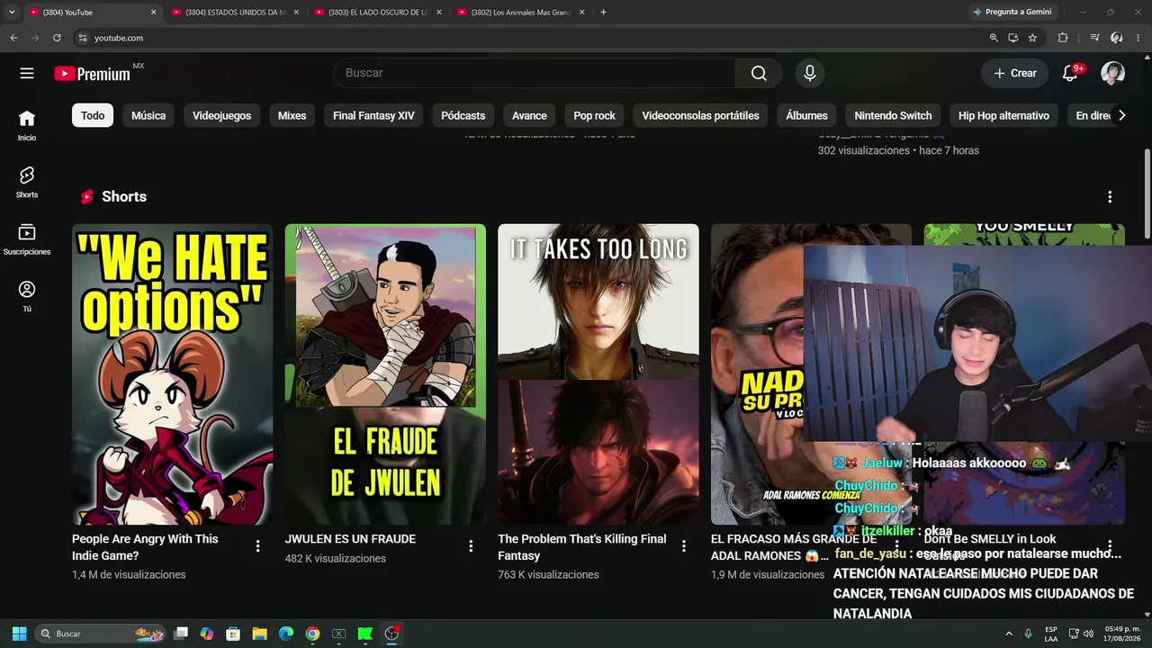Open the ESP LAA input language switcher
The height and width of the screenshot is (648, 1152).
point(1051,634)
